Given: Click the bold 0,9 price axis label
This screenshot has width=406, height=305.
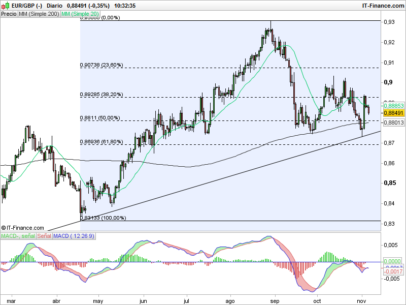Looking at the screenshot, I should [388, 82].
